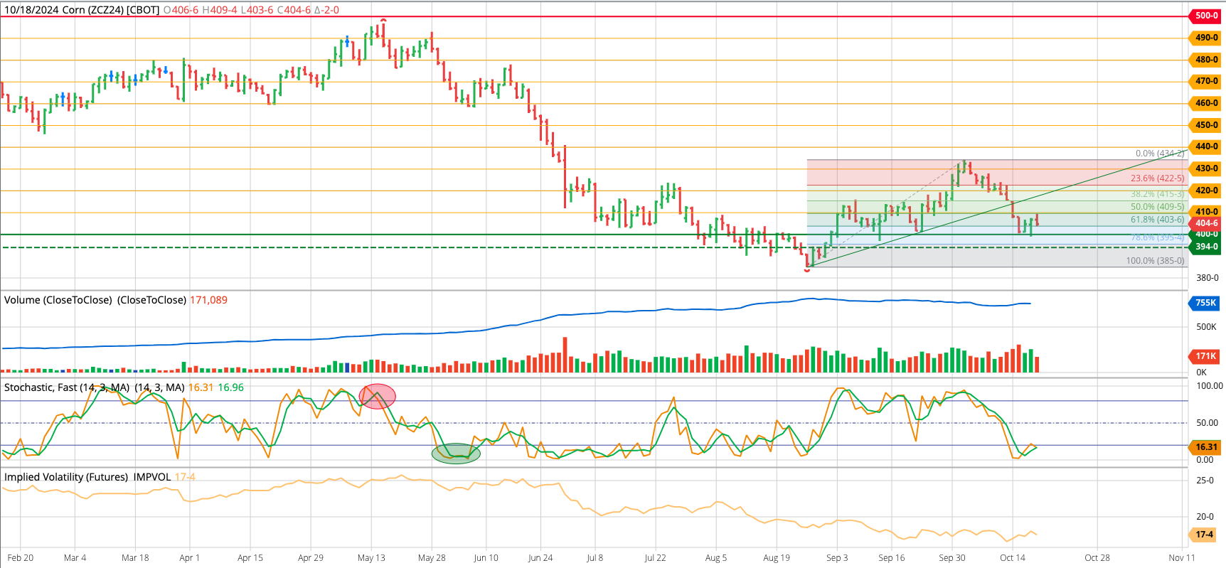
Task: Click the 100.0% (385-0) Fibonacci label
Action: tap(1155, 261)
